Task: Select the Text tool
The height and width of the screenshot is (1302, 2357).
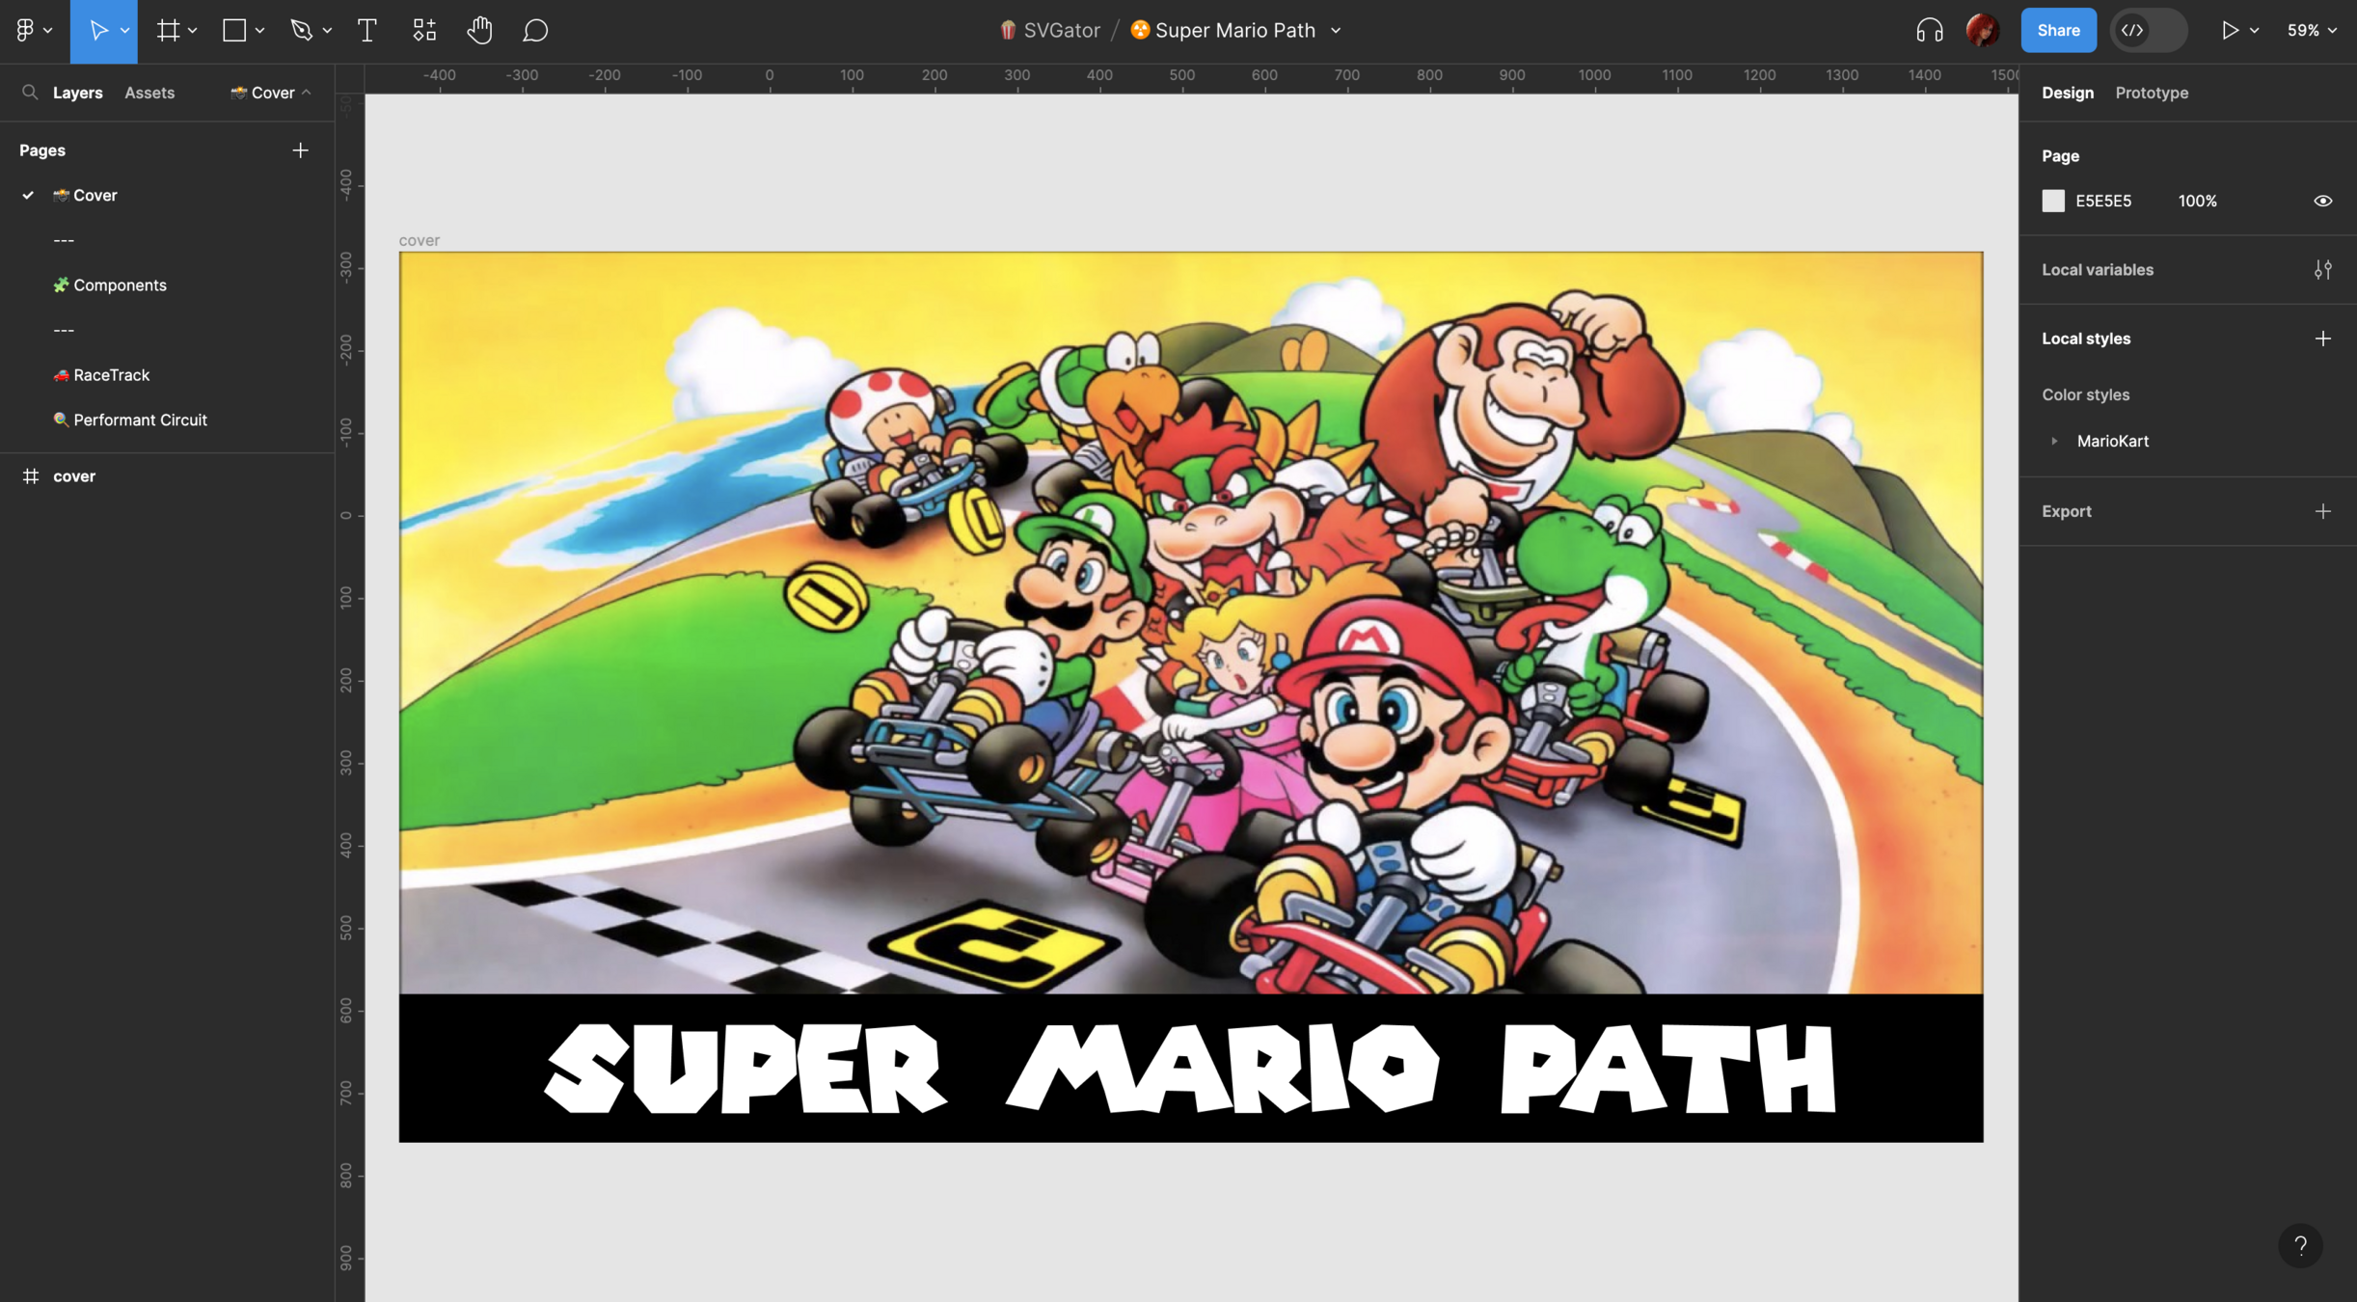Action: (366, 31)
